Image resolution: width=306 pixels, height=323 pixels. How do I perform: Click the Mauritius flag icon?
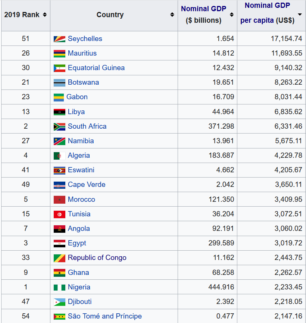pyautogui.click(x=59, y=53)
